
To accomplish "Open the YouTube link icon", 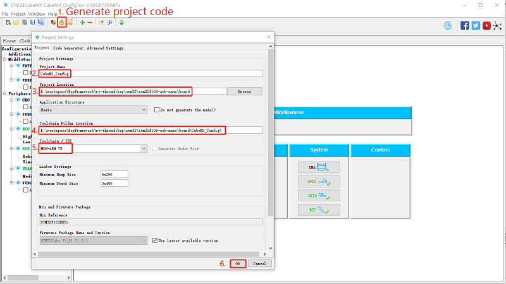I will 486,26.
